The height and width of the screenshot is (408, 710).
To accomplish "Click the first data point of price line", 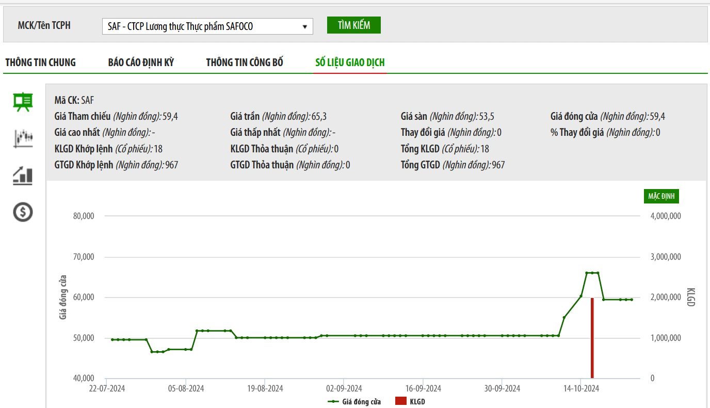I will 112,339.
